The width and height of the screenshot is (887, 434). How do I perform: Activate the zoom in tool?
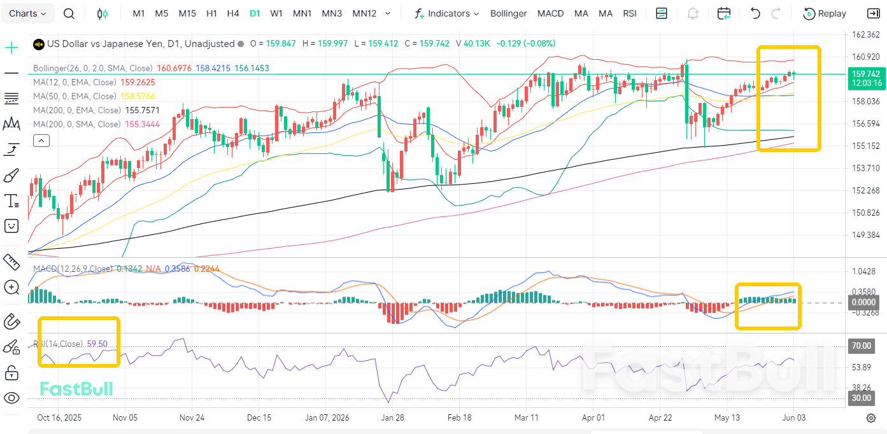(x=11, y=287)
